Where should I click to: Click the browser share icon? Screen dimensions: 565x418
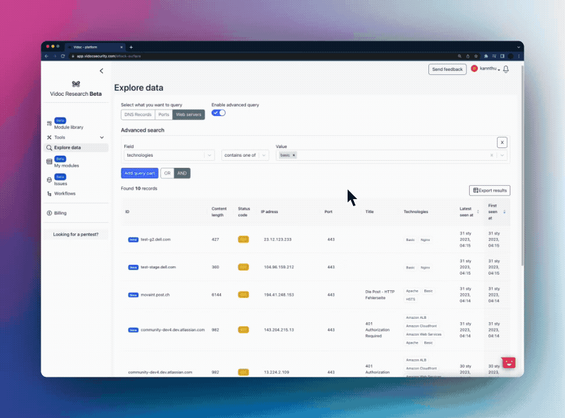tap(468, 56)
